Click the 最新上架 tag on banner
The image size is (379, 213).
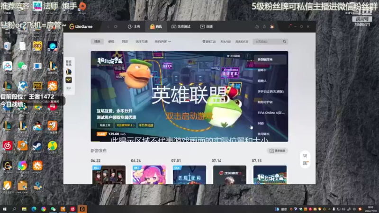tap(105, 125)
